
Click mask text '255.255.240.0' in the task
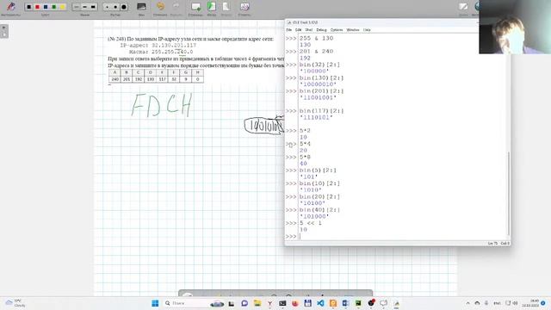point(172,52)
